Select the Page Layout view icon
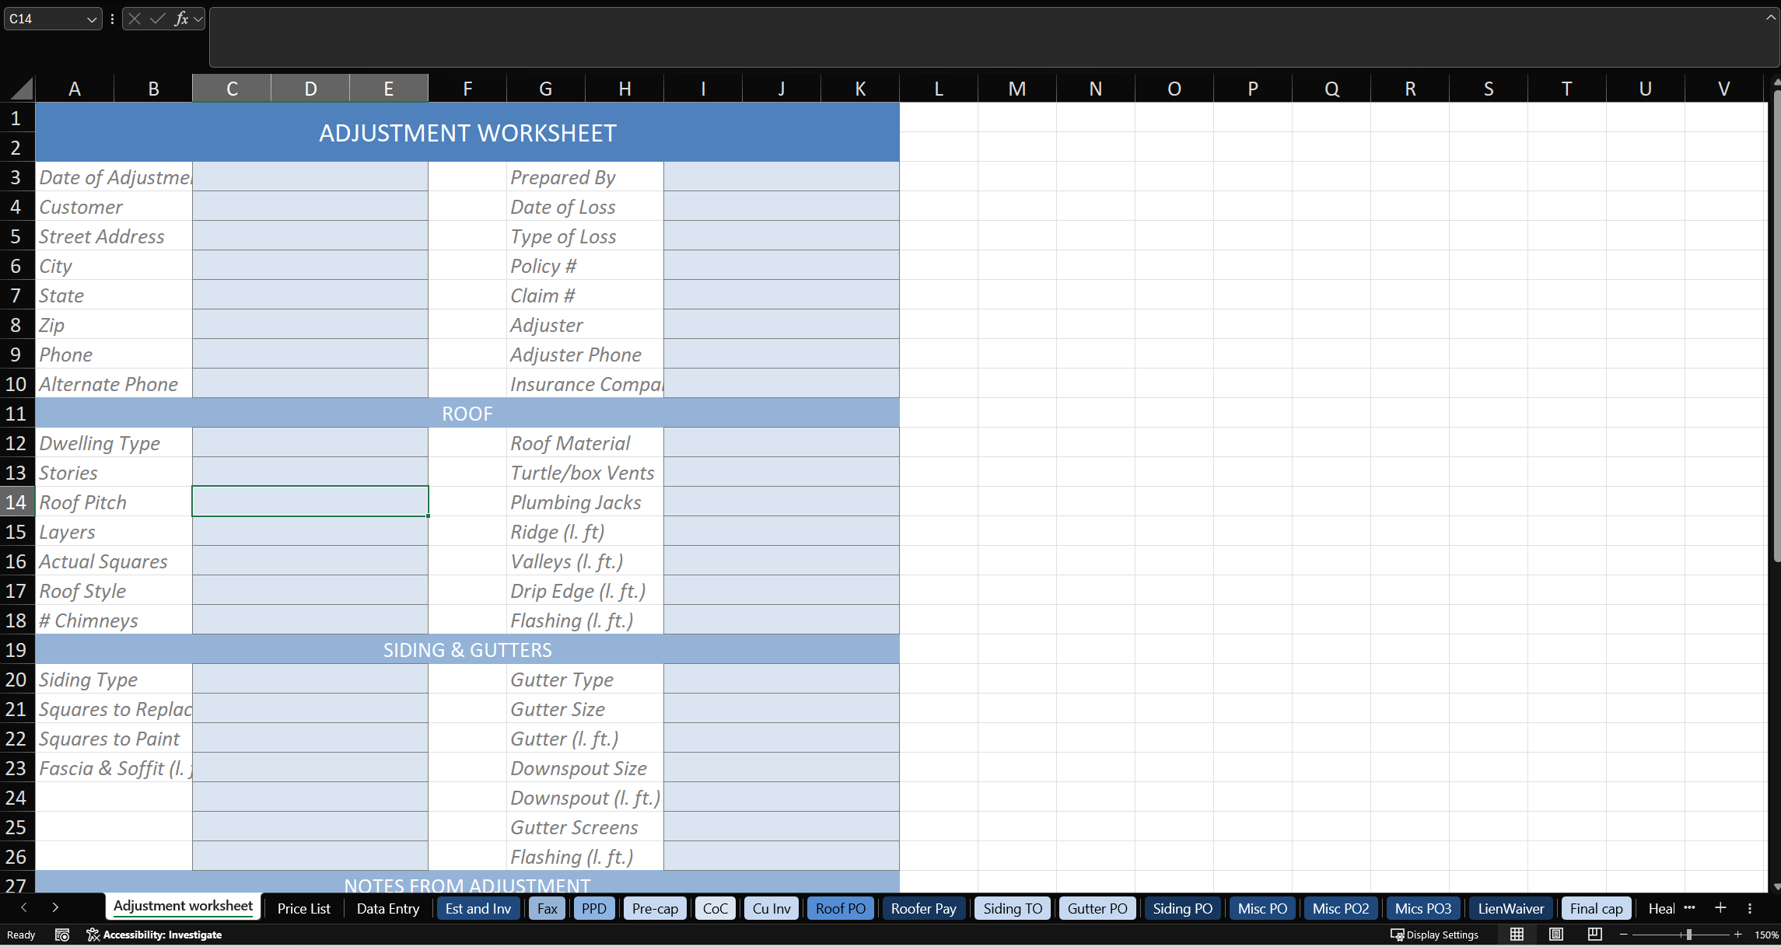The height and width of the screenshot is (947, 1781). tap(1556, 935)
